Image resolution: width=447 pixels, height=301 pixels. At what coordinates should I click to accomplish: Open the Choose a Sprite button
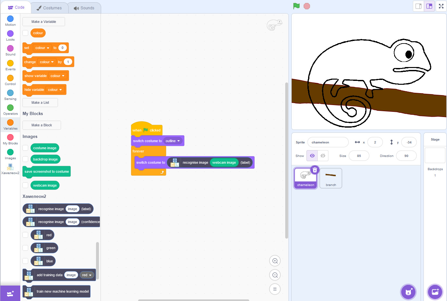coord(408,292)
